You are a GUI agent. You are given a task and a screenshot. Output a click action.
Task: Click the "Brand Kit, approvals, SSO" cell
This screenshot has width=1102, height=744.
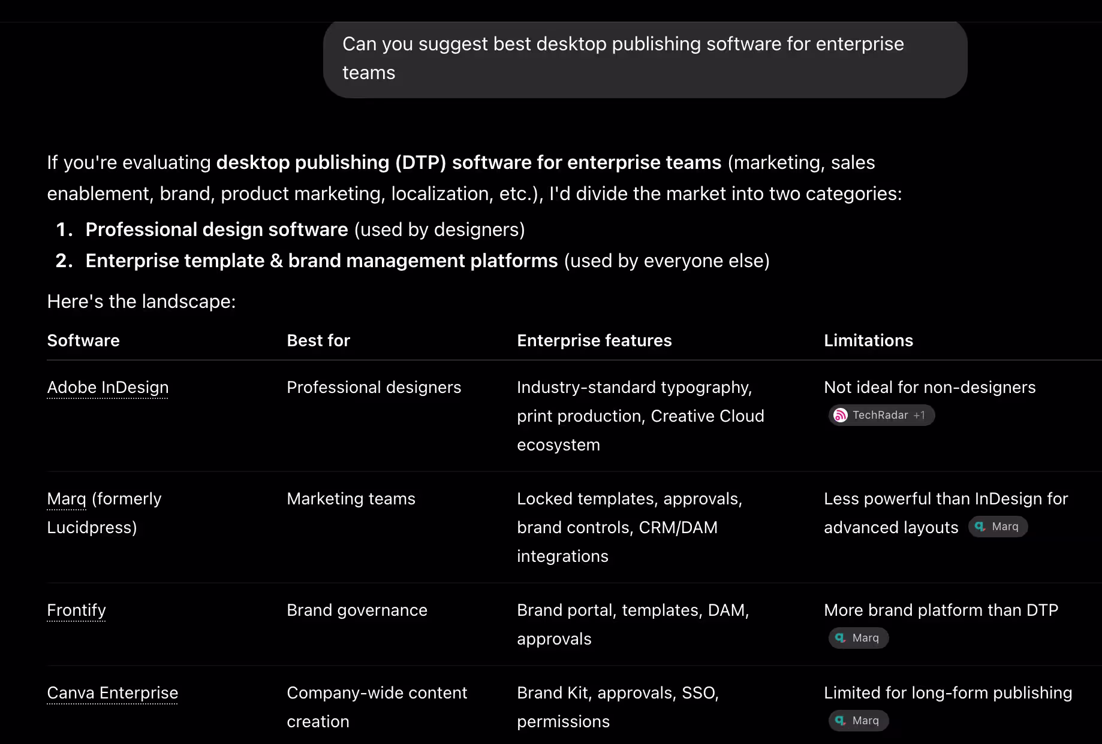click(618, 707)
